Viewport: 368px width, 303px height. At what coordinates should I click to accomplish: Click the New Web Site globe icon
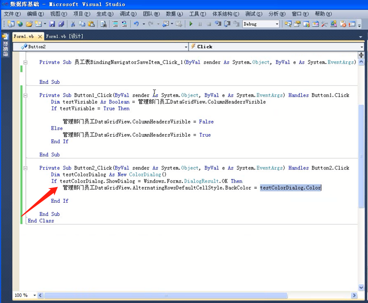[x=20, y=24]
